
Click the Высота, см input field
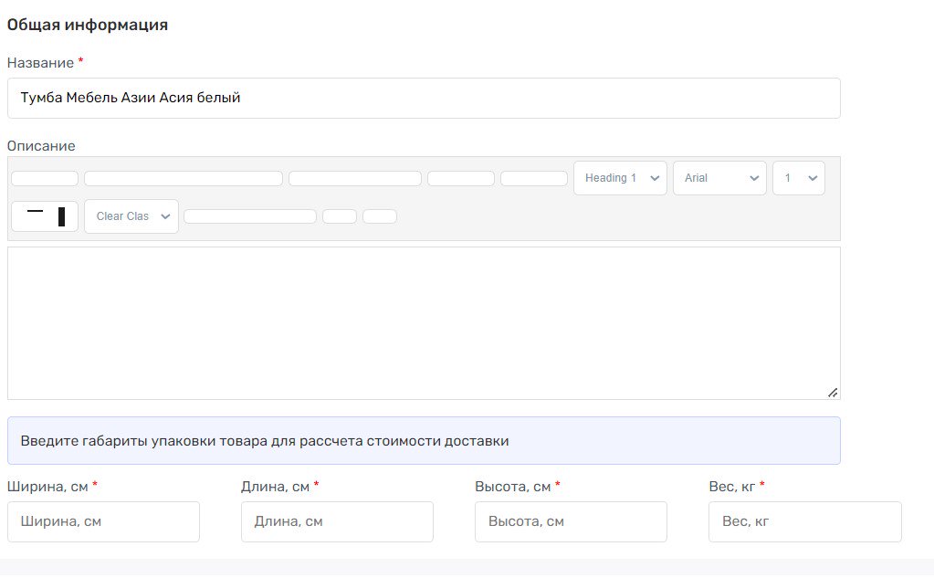[571, 522]
